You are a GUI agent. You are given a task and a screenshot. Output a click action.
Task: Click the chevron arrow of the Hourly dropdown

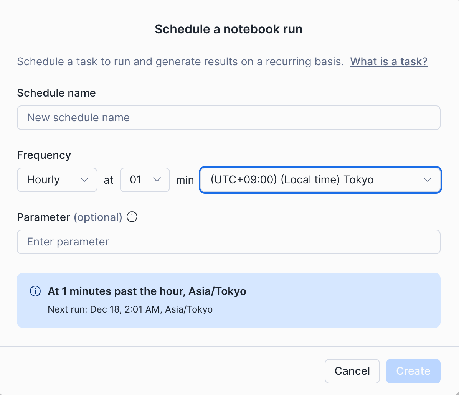(85, 180)
